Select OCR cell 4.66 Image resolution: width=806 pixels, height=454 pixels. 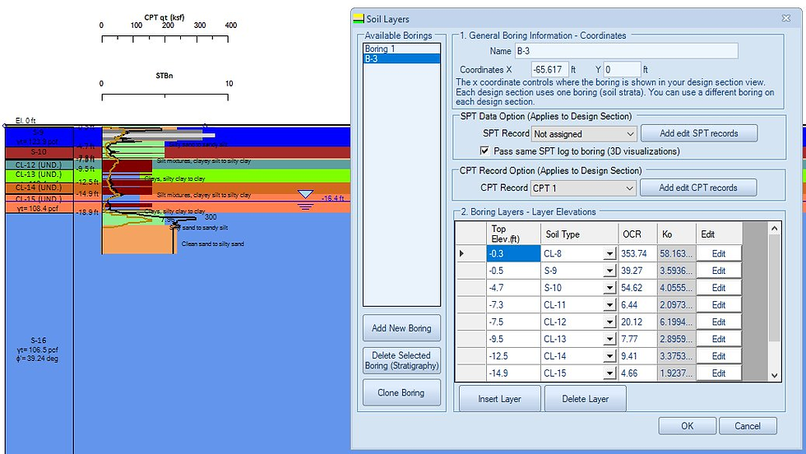[x=637, y=373]
